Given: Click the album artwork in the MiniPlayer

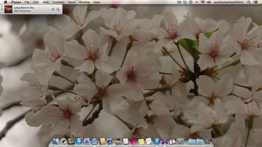Looking at the screenshot, I should click(8, 9).
